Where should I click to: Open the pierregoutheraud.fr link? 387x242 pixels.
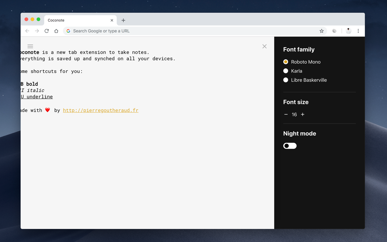(101, 110)
